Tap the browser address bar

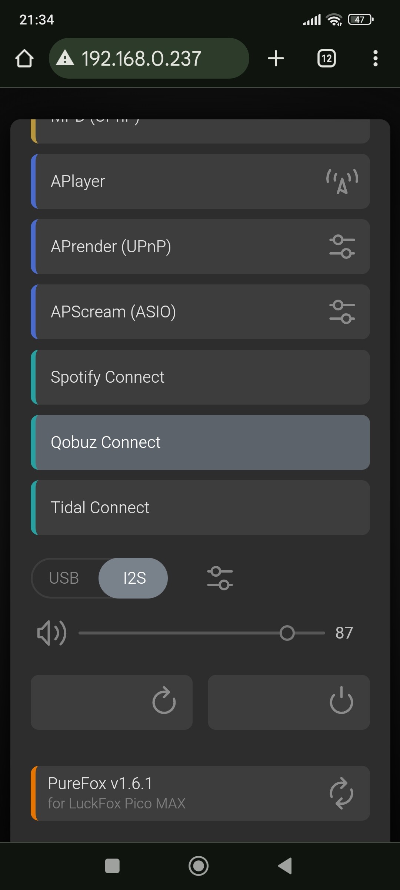coord(148,58)
